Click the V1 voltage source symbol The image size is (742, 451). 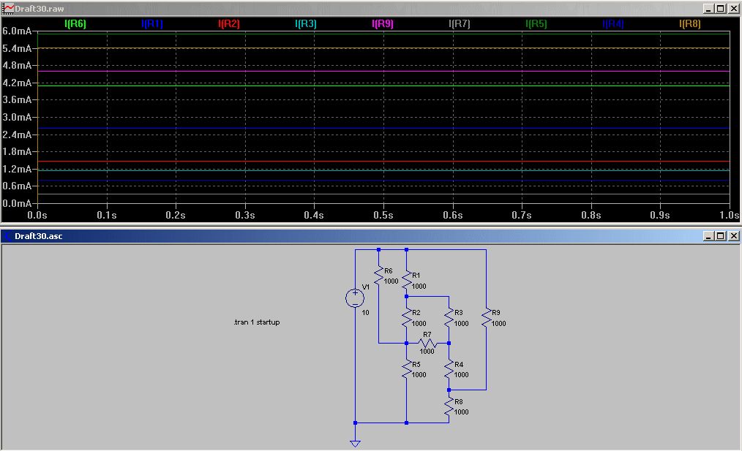point(355,297)
